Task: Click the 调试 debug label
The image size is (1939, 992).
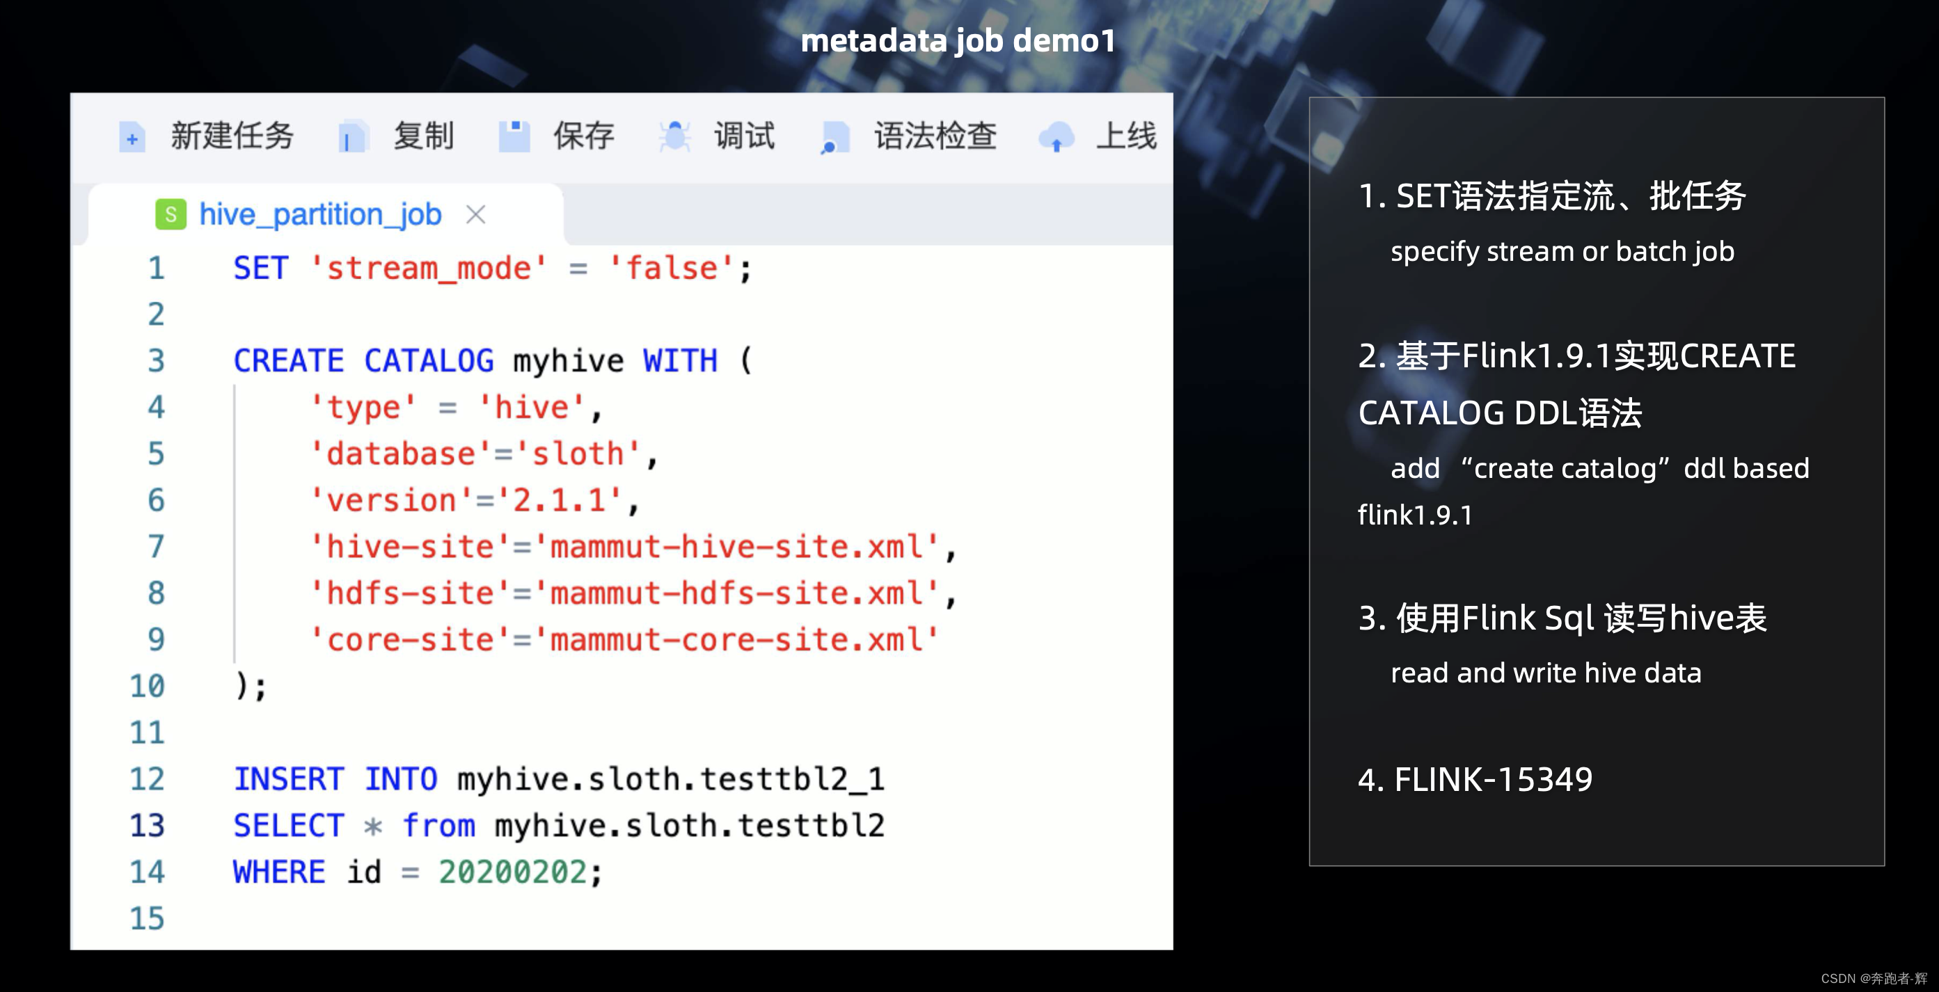Action: [x=744, y=137]
